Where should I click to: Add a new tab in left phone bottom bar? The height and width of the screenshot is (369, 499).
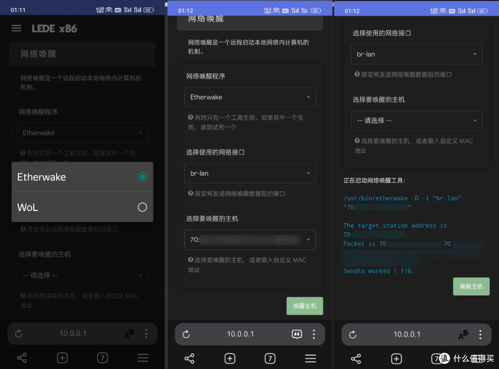[x=62, y=358]
